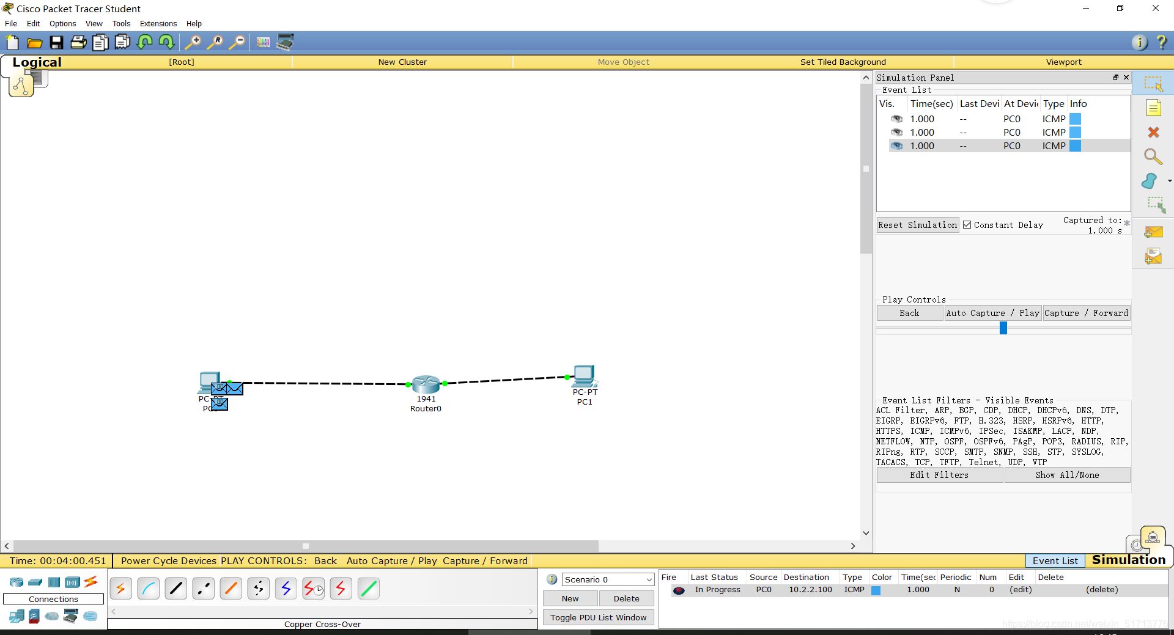Screen dimensions: 1174x635
Task: Open the Scenario 0 dropdown
Action: (608, 579)
